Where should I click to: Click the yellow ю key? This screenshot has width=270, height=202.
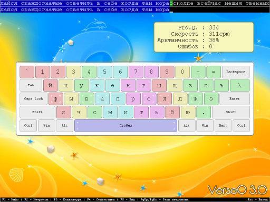tap(188, 112)
